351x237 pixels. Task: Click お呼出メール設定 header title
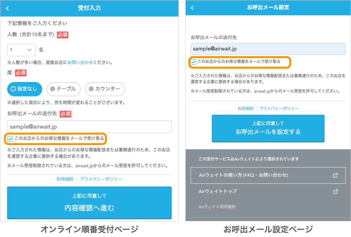tap(268, 8)
